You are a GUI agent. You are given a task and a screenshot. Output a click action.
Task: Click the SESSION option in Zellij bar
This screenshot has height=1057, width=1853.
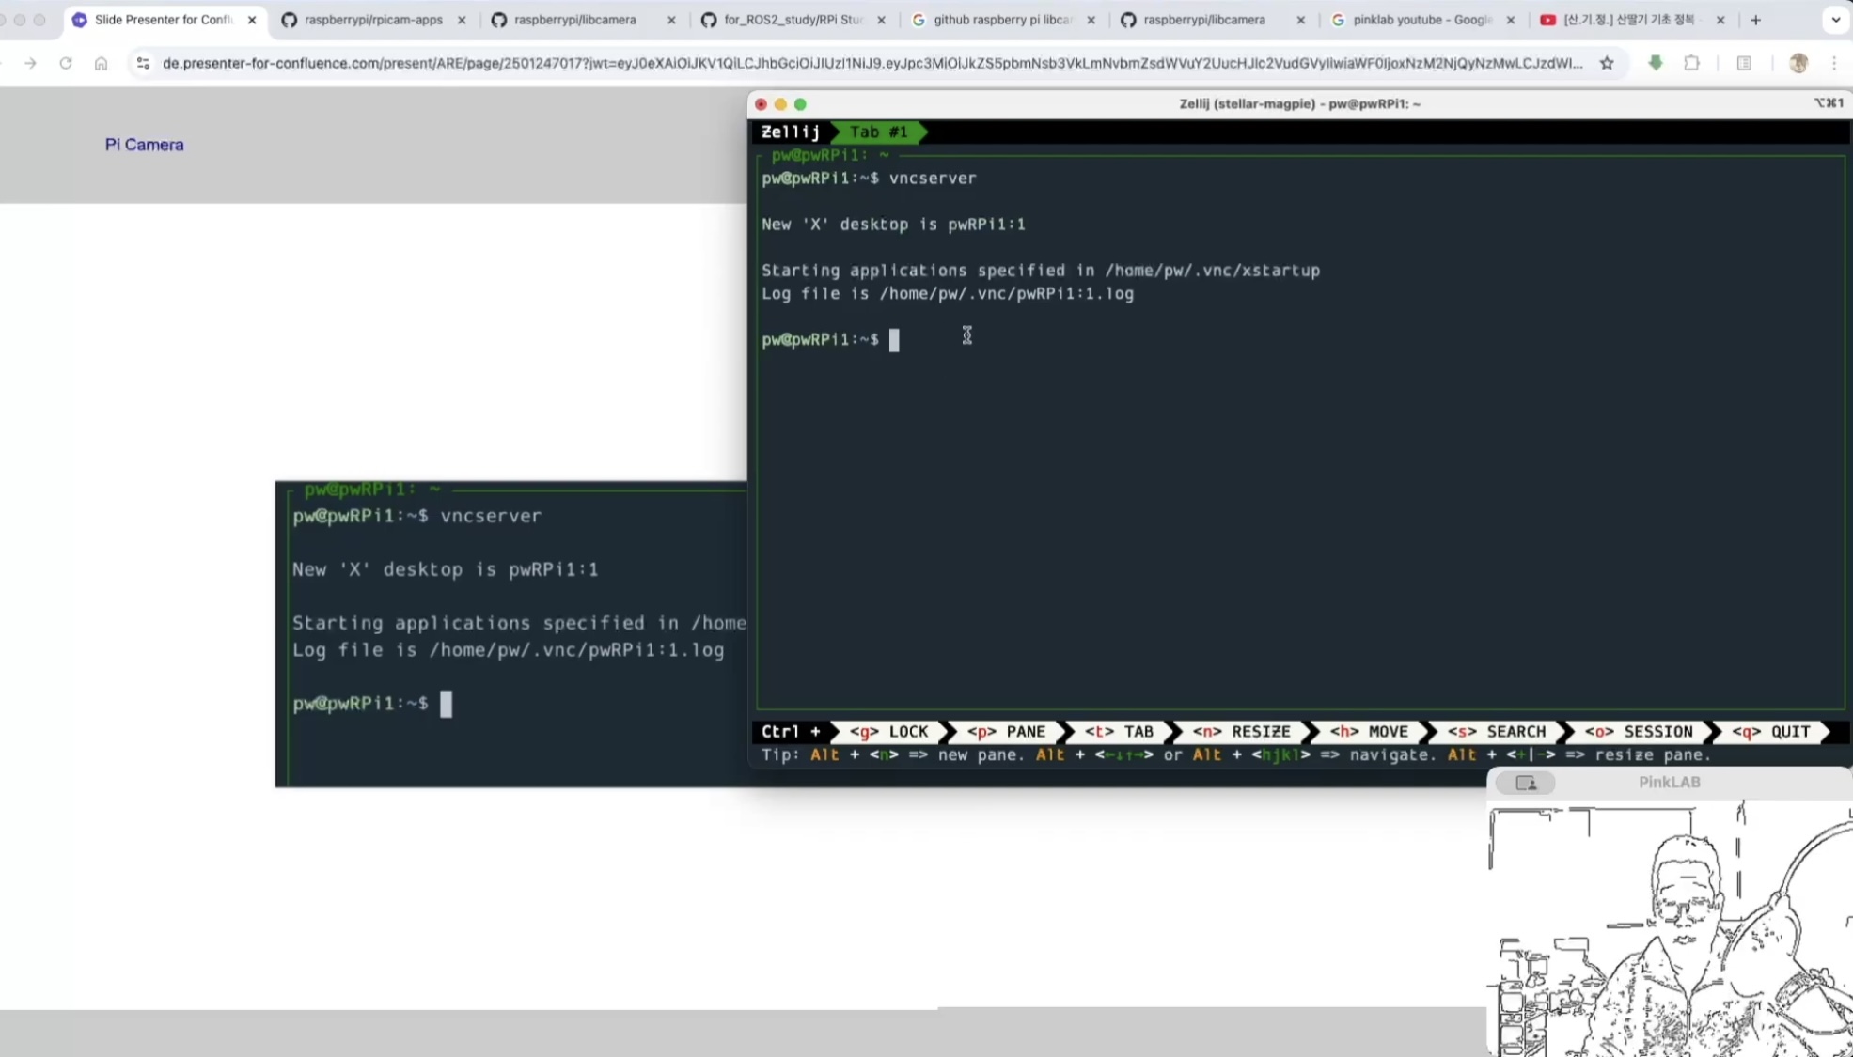(1639, 732)
